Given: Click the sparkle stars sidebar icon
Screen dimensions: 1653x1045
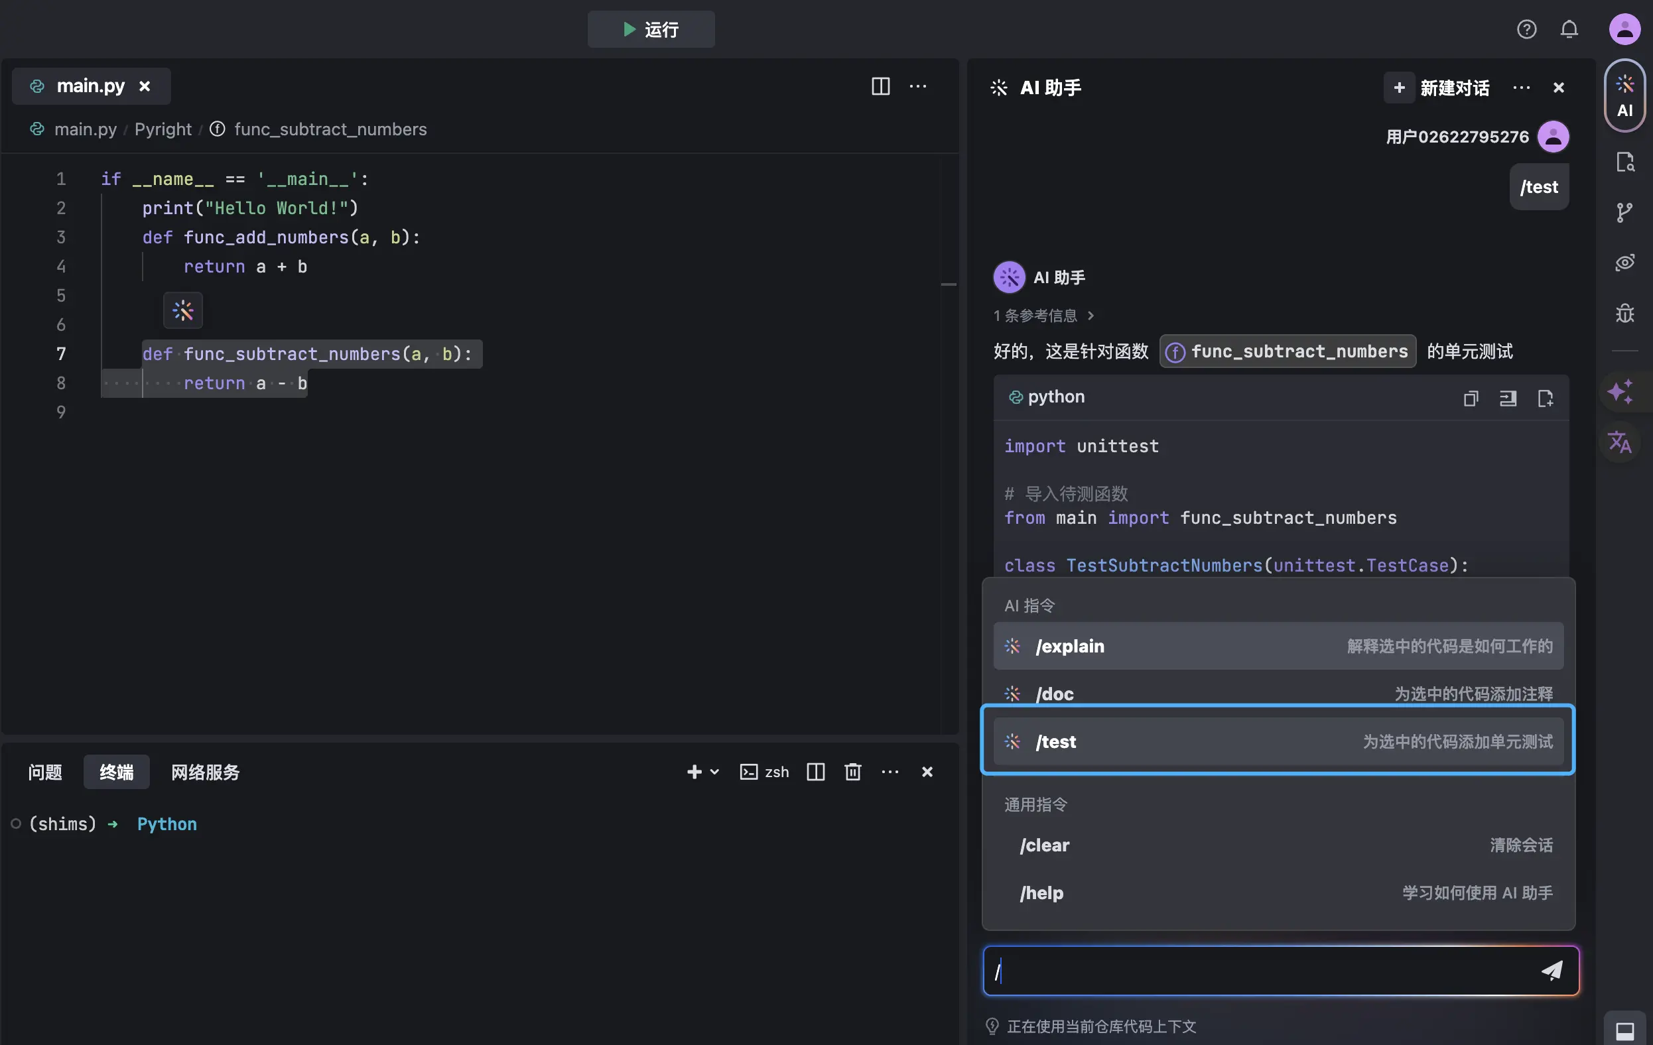Looking at the screenshot, I should point(1620,392).
